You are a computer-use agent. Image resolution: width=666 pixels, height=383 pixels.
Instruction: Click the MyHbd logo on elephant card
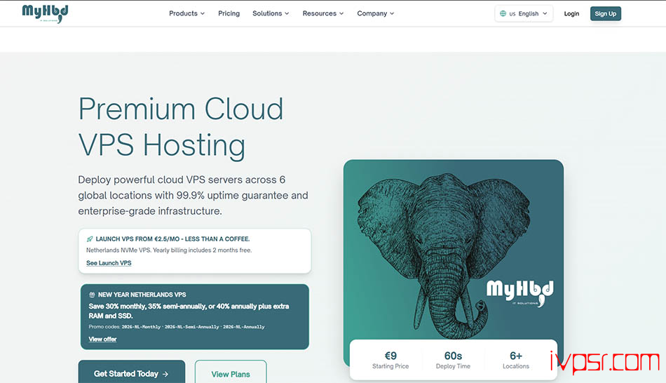[x=520, y=293]
